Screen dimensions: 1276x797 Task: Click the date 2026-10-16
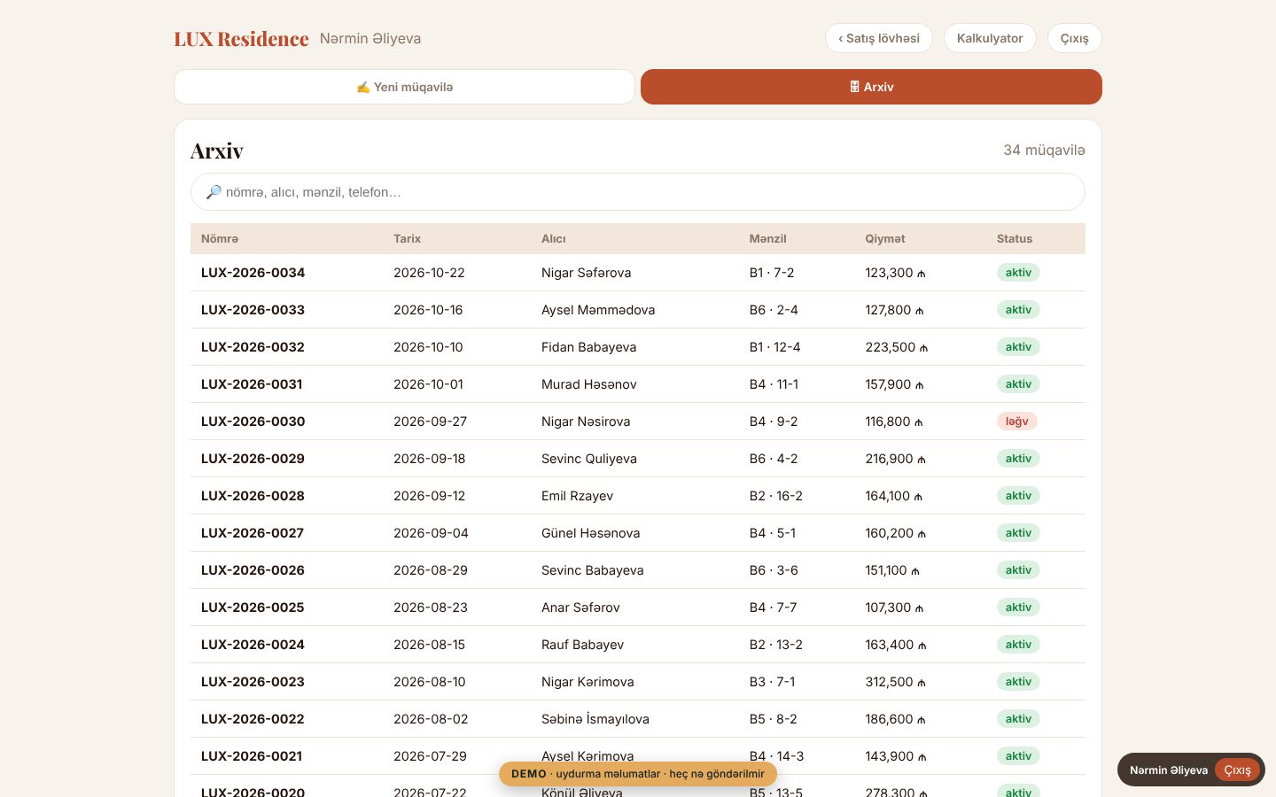428,310
